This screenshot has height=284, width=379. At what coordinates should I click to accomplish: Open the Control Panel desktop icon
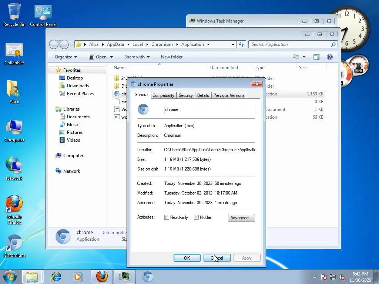pos(43,15)
